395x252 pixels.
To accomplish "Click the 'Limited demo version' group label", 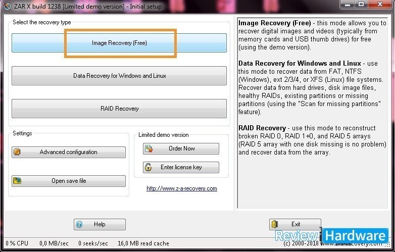I will pyautogui.click(x=164, y=135).
